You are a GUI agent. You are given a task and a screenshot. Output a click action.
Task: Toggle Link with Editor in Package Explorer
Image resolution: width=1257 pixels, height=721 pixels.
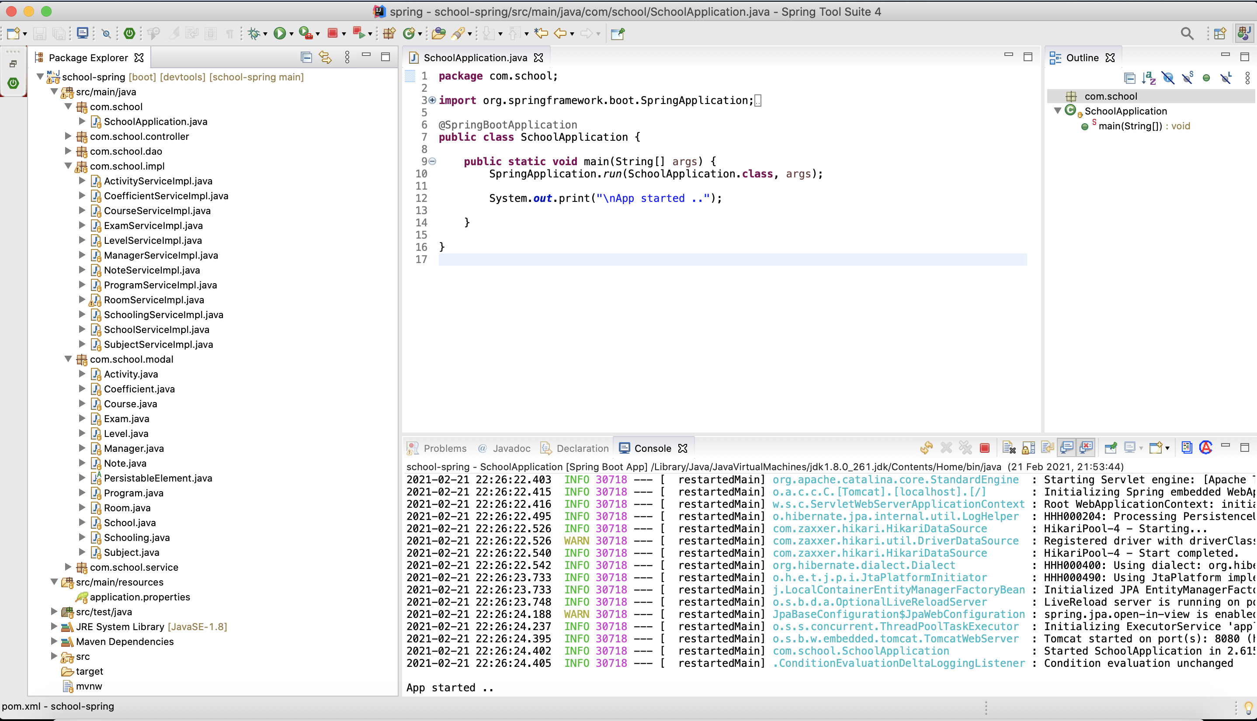pos(325,57)
